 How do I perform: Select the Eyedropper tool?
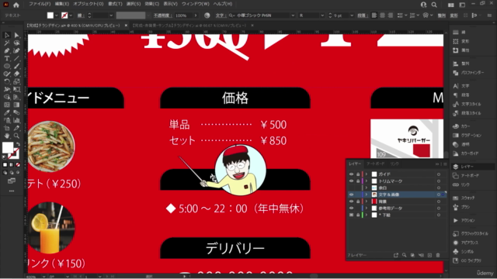(7, 112)
